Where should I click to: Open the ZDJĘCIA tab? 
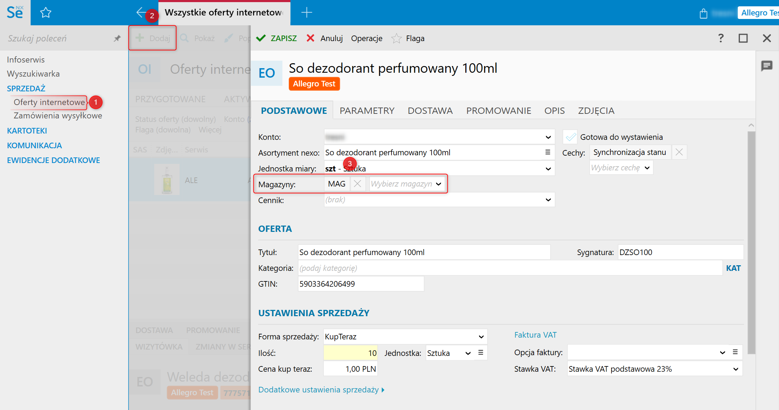(x=596, y=111)
